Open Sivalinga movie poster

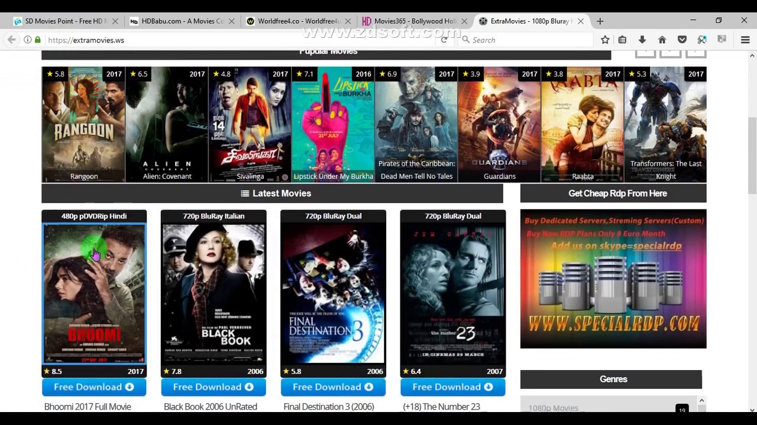click(x=250, y=125)
